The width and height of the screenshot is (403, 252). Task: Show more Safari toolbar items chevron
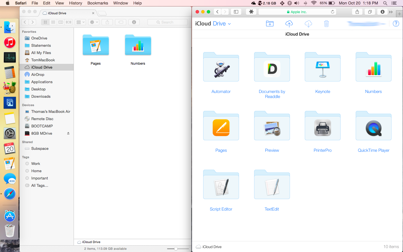coord(391,12)
